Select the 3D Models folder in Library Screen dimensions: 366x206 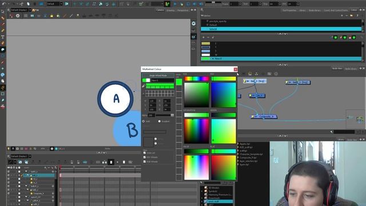(x=213, y=188)
